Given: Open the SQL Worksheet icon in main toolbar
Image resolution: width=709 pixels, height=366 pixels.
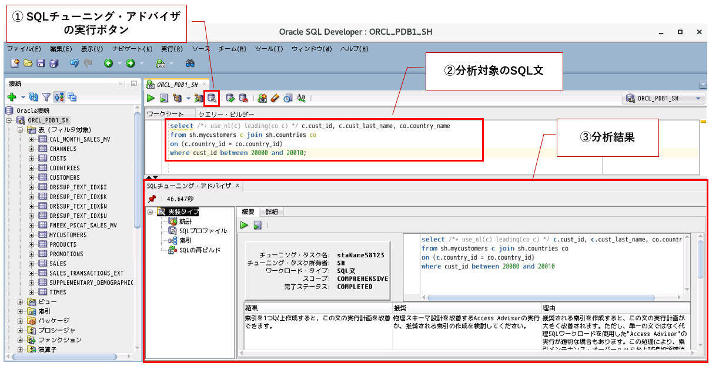Looking at the screenshot, I should (x=160, y=63).
